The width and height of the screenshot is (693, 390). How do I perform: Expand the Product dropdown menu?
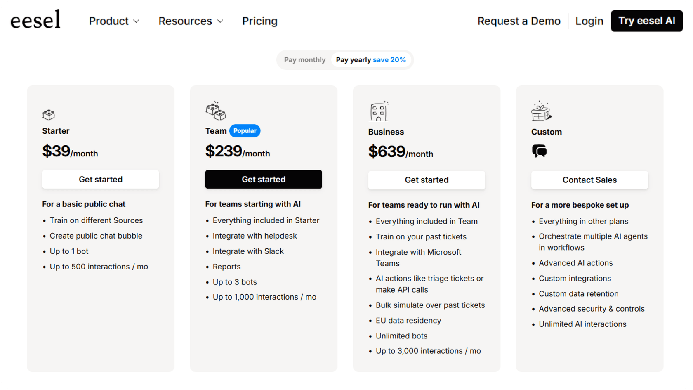point(114,21)
